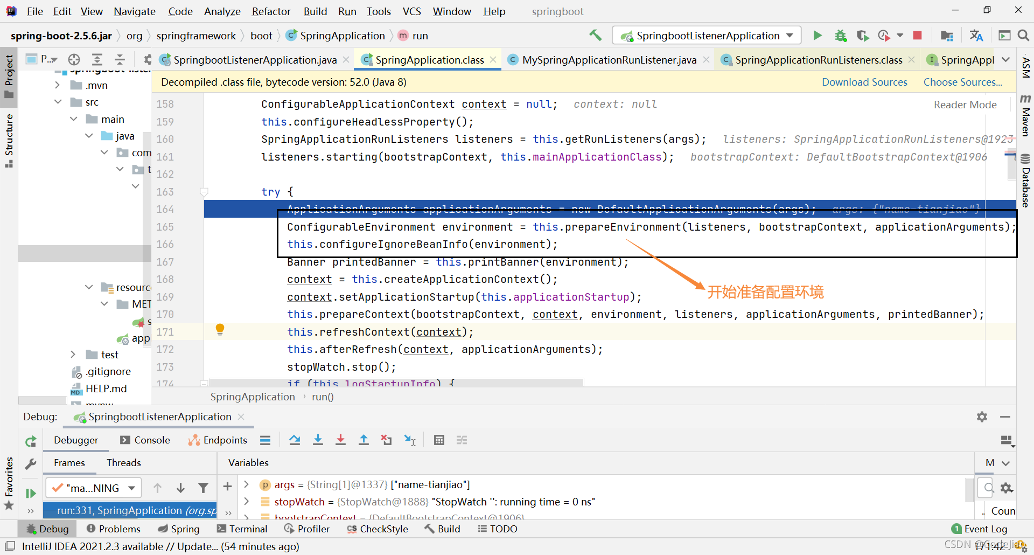Toggle Reader Mode in the editor
Screen dimensions: 1034x555
pos(965,105)
